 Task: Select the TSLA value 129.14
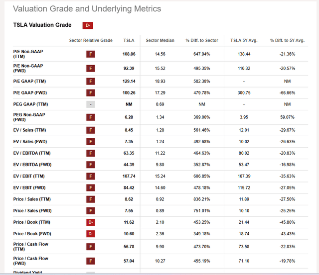pyautogui.click(x=129, y=82)
